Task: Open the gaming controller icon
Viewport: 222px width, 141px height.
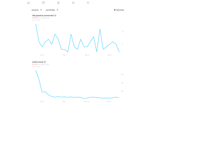Action: click(x=88, y=3)
